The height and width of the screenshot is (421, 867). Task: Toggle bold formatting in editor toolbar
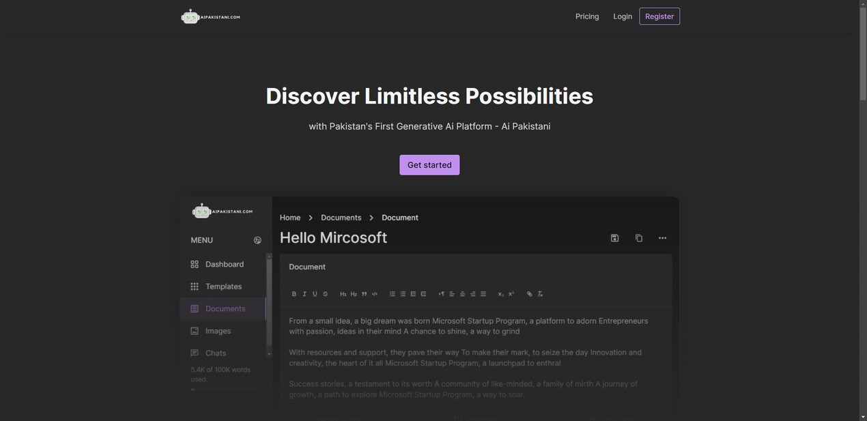294,294
